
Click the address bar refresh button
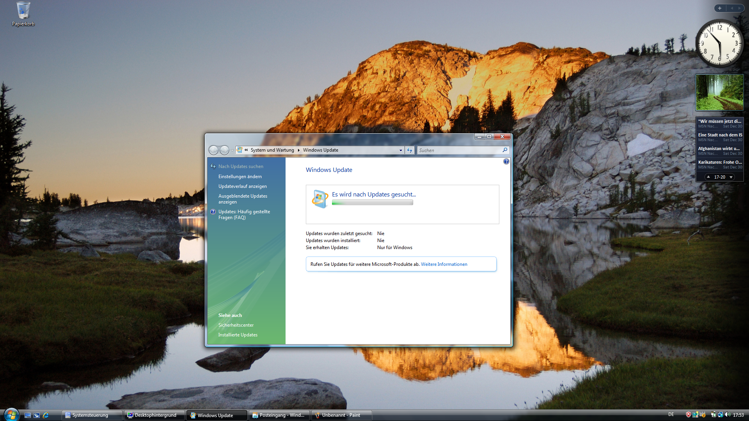410,150
